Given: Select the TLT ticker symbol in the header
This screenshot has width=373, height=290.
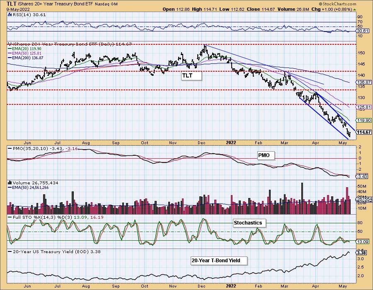Looking at the screenshot, I should [x=12, y=4].
